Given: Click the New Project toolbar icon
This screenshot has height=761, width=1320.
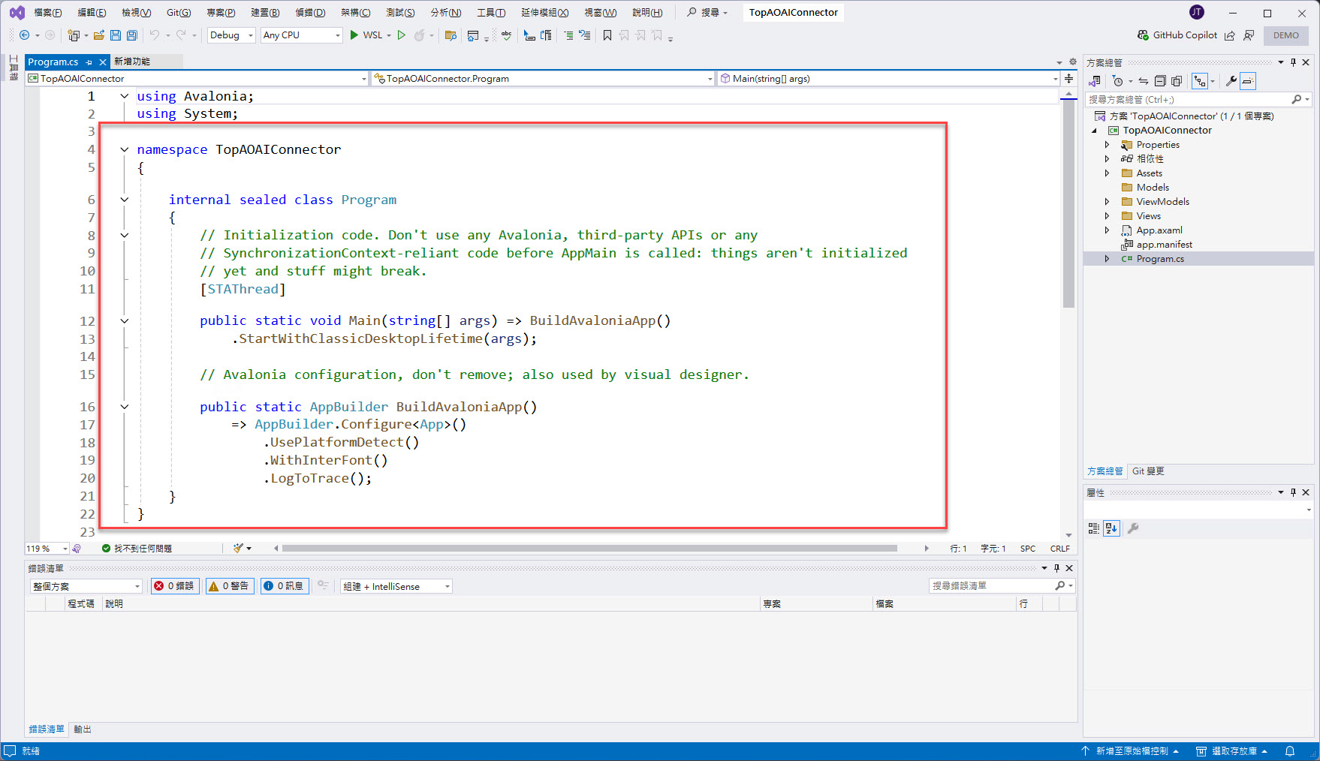Looking at the screenshot, I should coord(74,35).
